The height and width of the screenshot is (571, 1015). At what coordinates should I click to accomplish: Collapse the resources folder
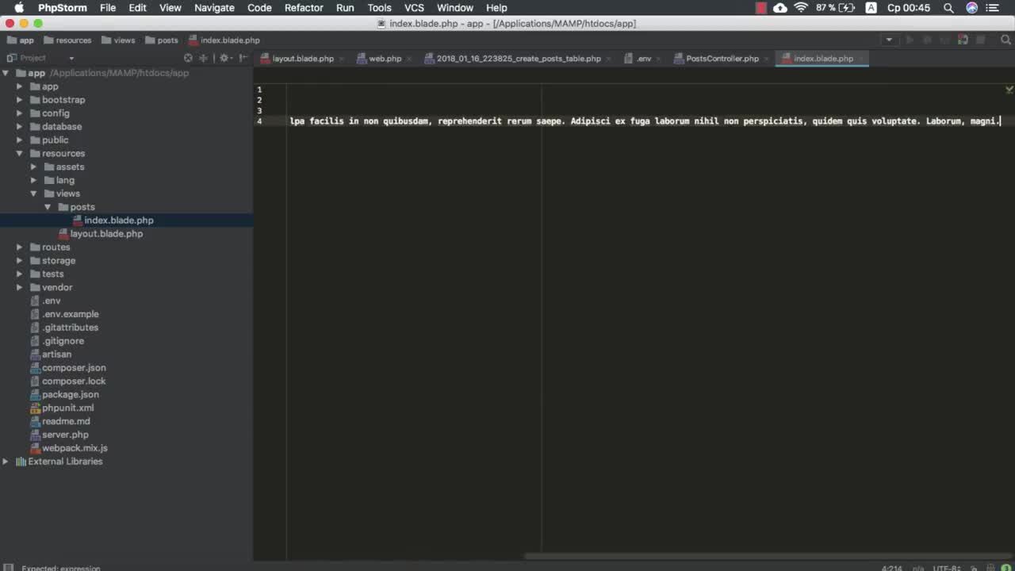coord(20,154)
